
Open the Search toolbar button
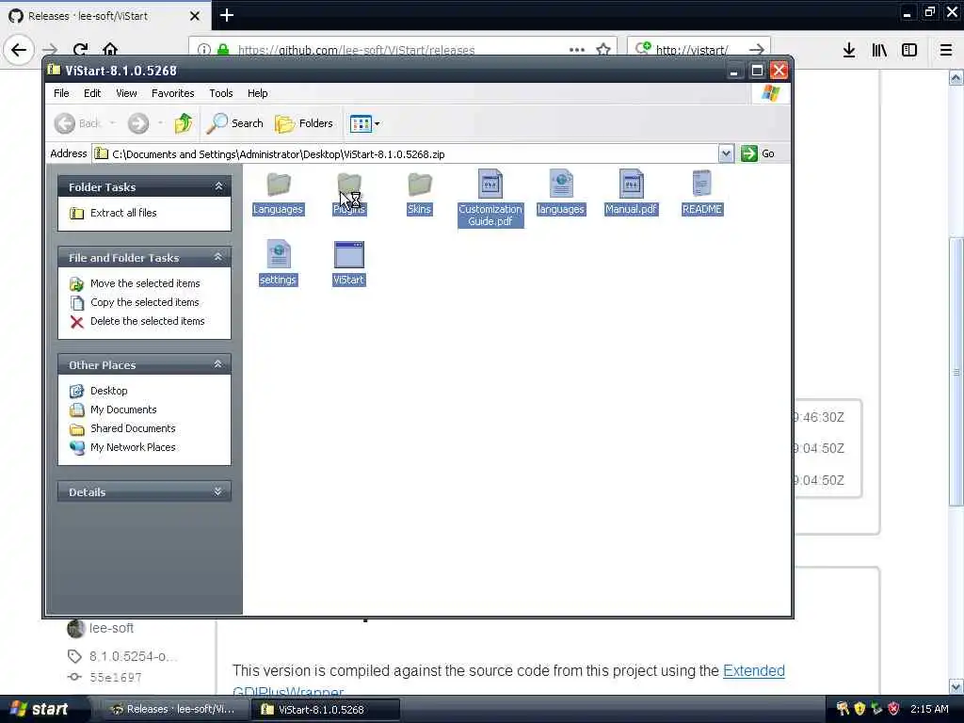click(x=234, y=123)
